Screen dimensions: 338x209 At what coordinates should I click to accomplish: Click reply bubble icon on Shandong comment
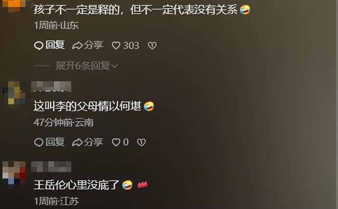(x=39, y=45)
